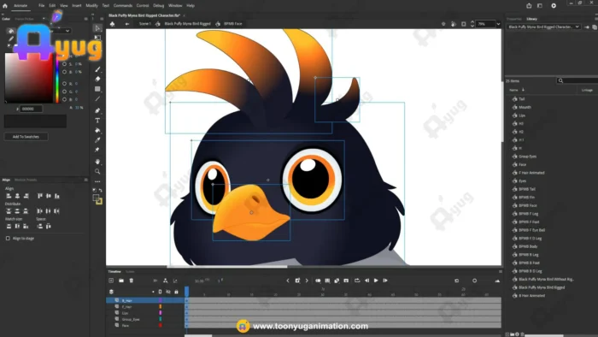Select the Green channel radio button
The image size is (598, 337).
(64, 92)
